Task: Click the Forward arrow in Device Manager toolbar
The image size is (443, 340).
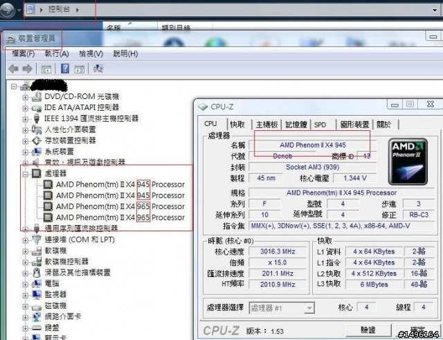Action: (x=28, y=69)
